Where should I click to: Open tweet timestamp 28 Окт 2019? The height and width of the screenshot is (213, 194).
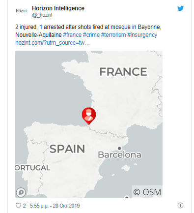(55, 206)
